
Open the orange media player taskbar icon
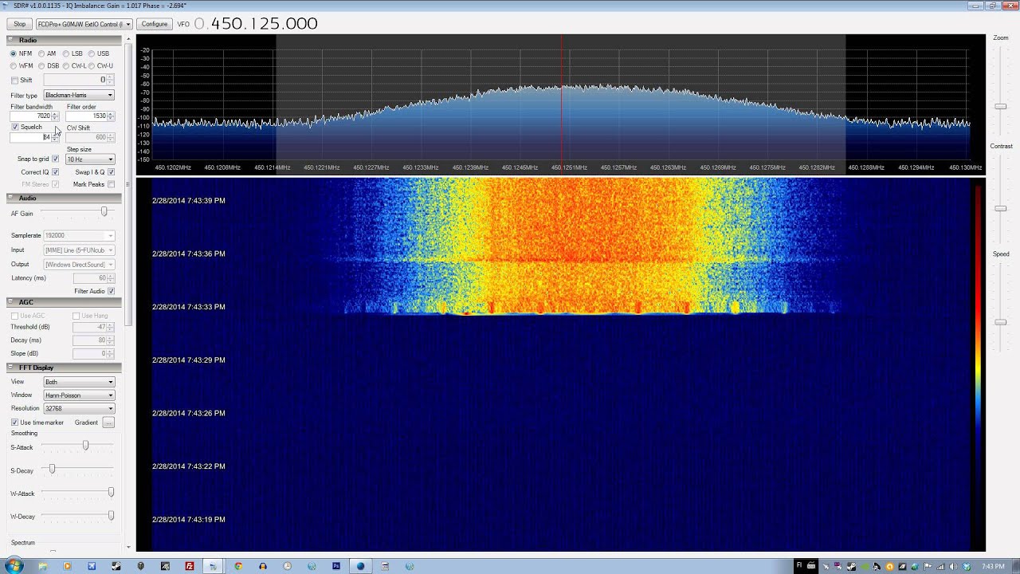pos(67,566)
